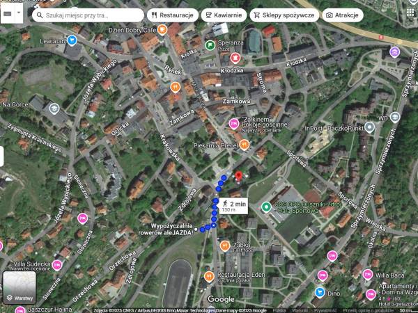Choose the Atrakcje filter chip
The width and height of the screenshot is (418, 313).
click(x=342, y=15)
